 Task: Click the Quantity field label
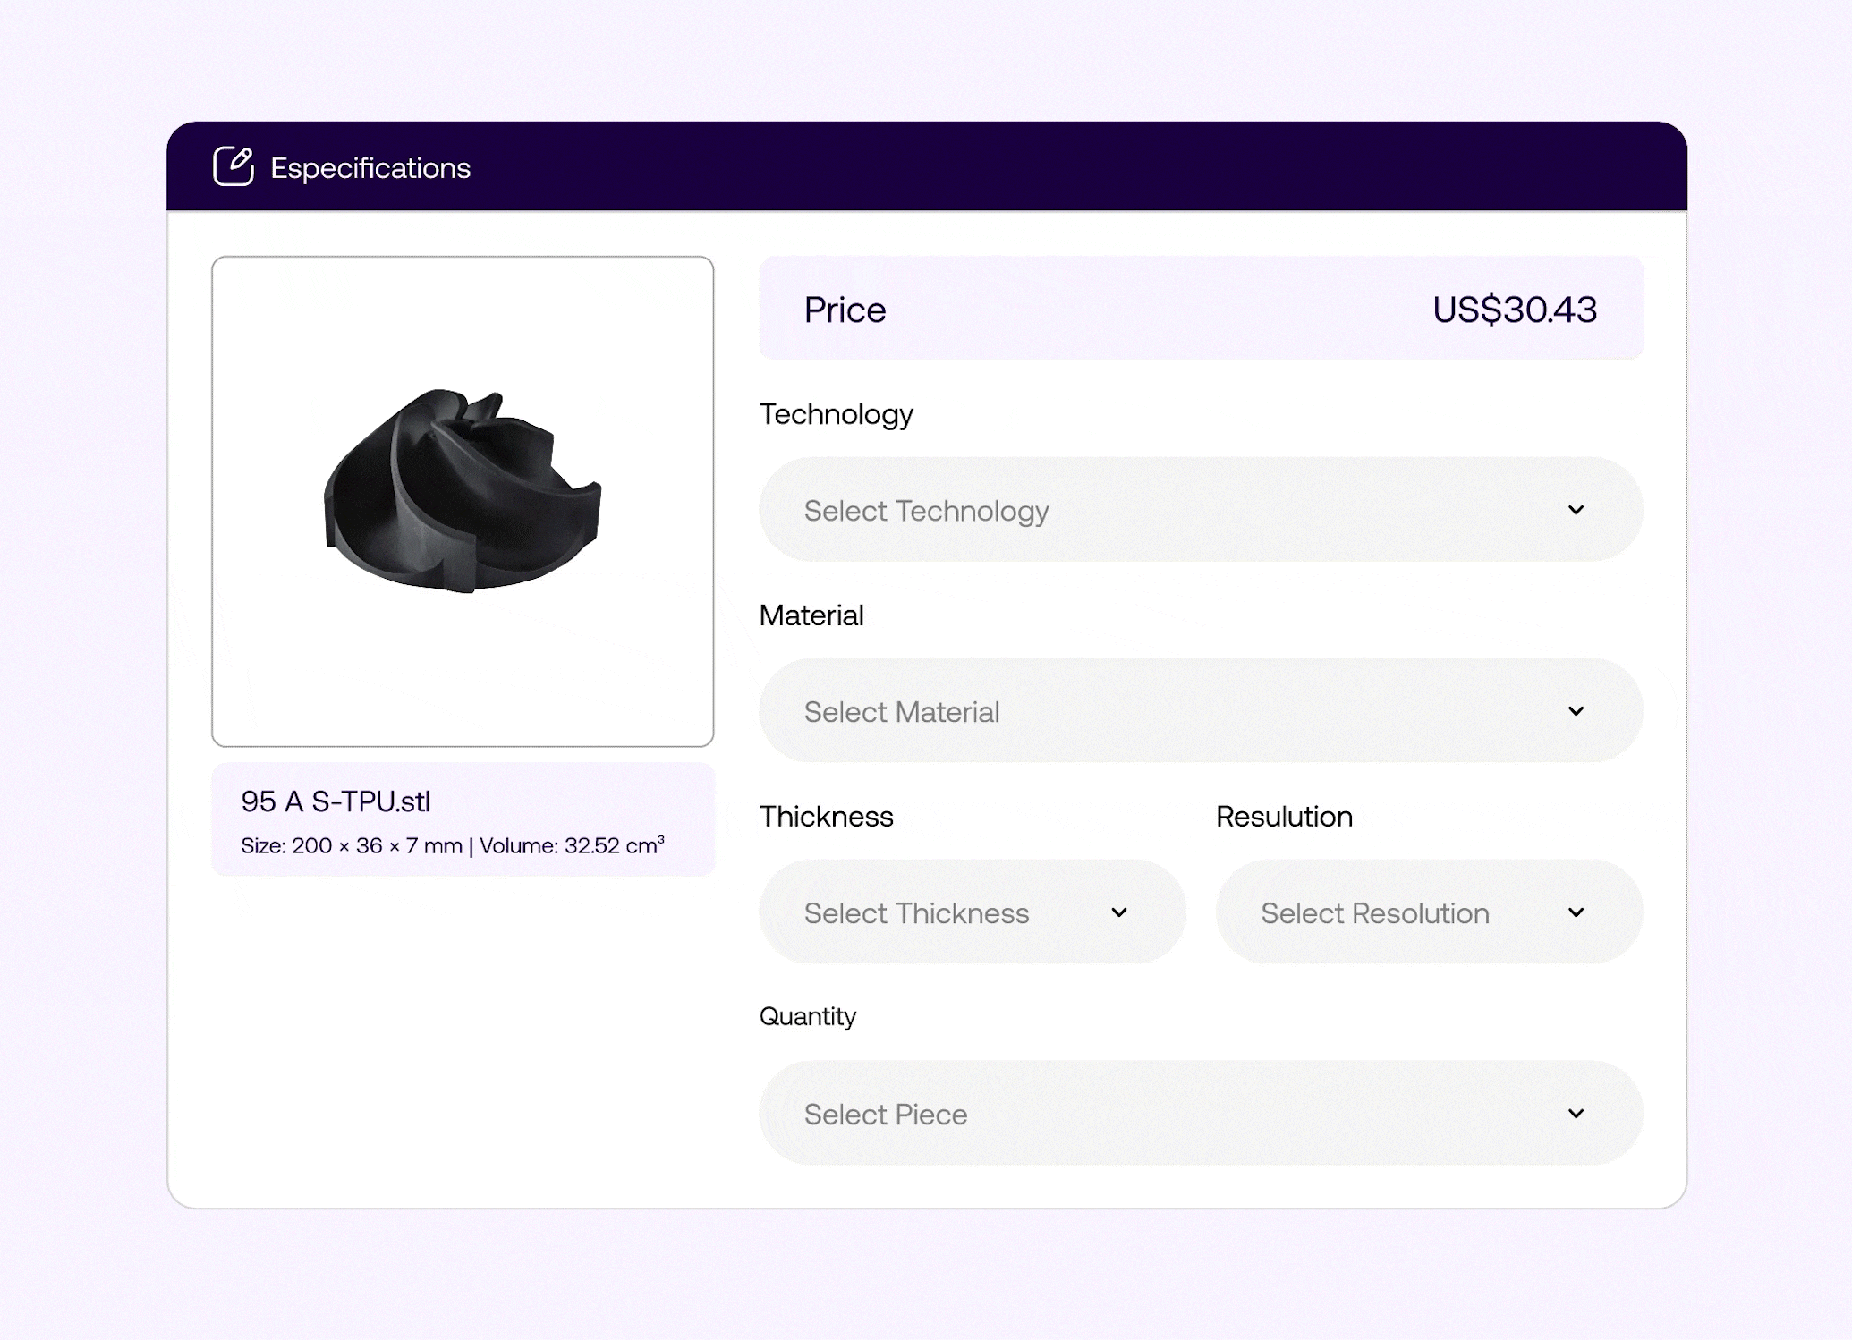(808, 1017)
